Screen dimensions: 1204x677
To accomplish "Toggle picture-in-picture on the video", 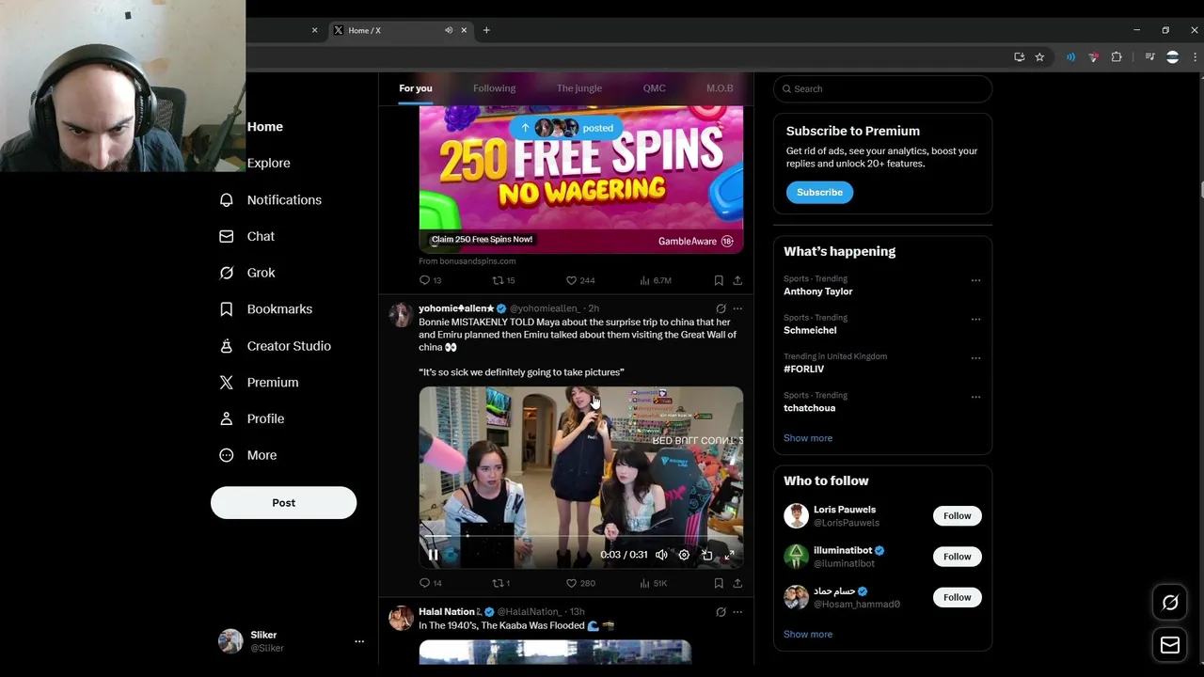I will [706, 555].
